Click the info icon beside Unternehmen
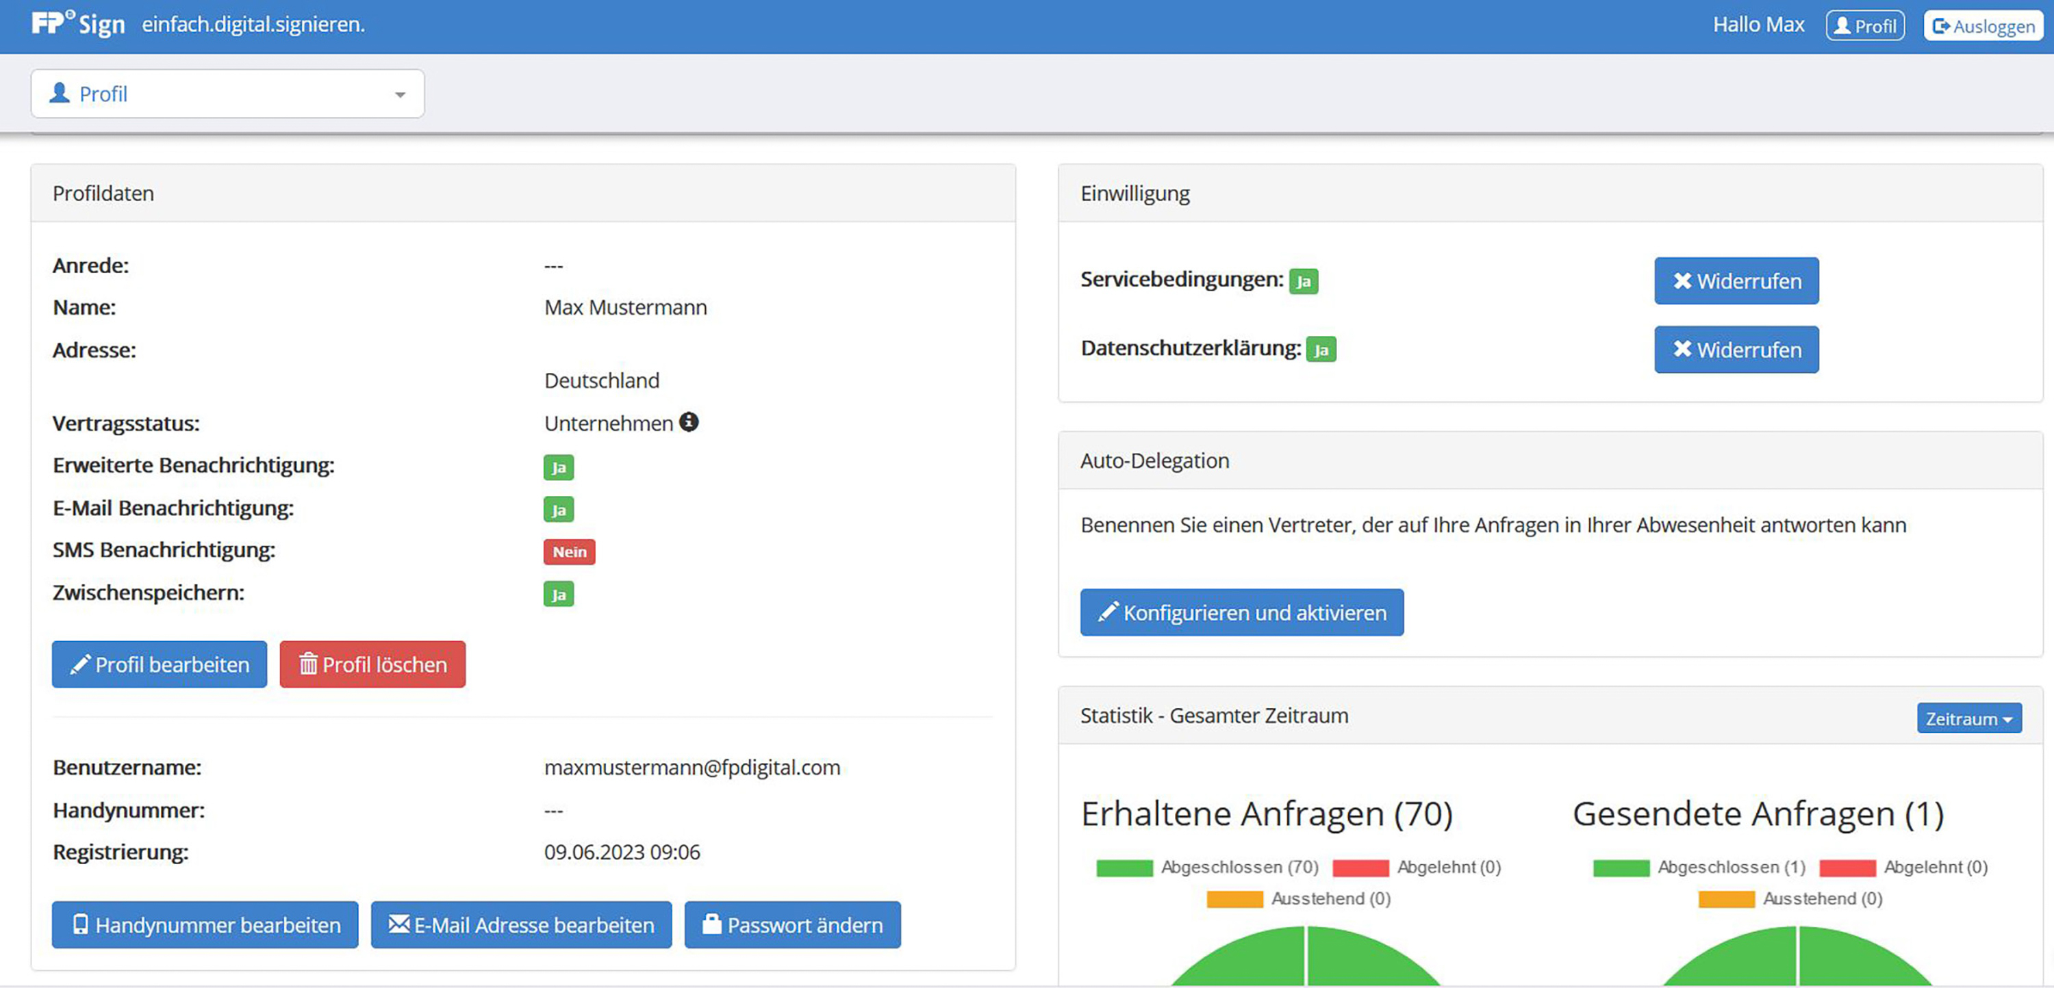2054x988 pixels. [x=691, y=422]
